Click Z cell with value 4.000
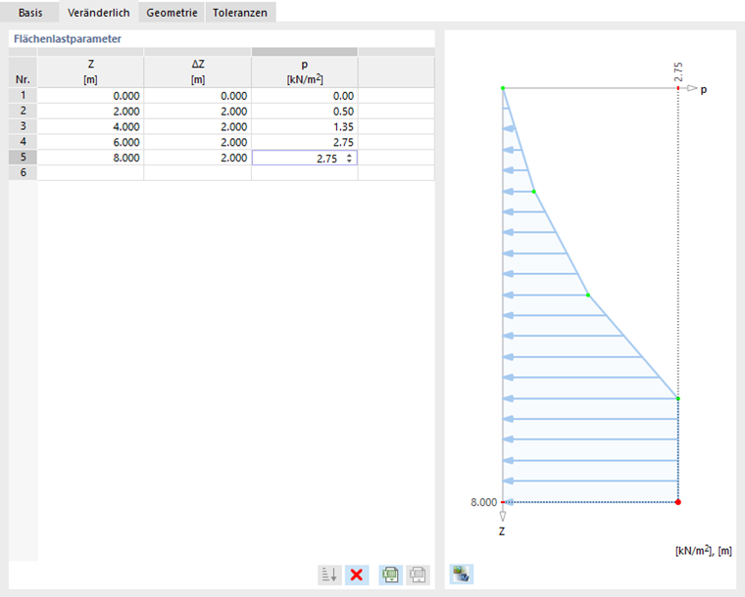 point(91,126)
